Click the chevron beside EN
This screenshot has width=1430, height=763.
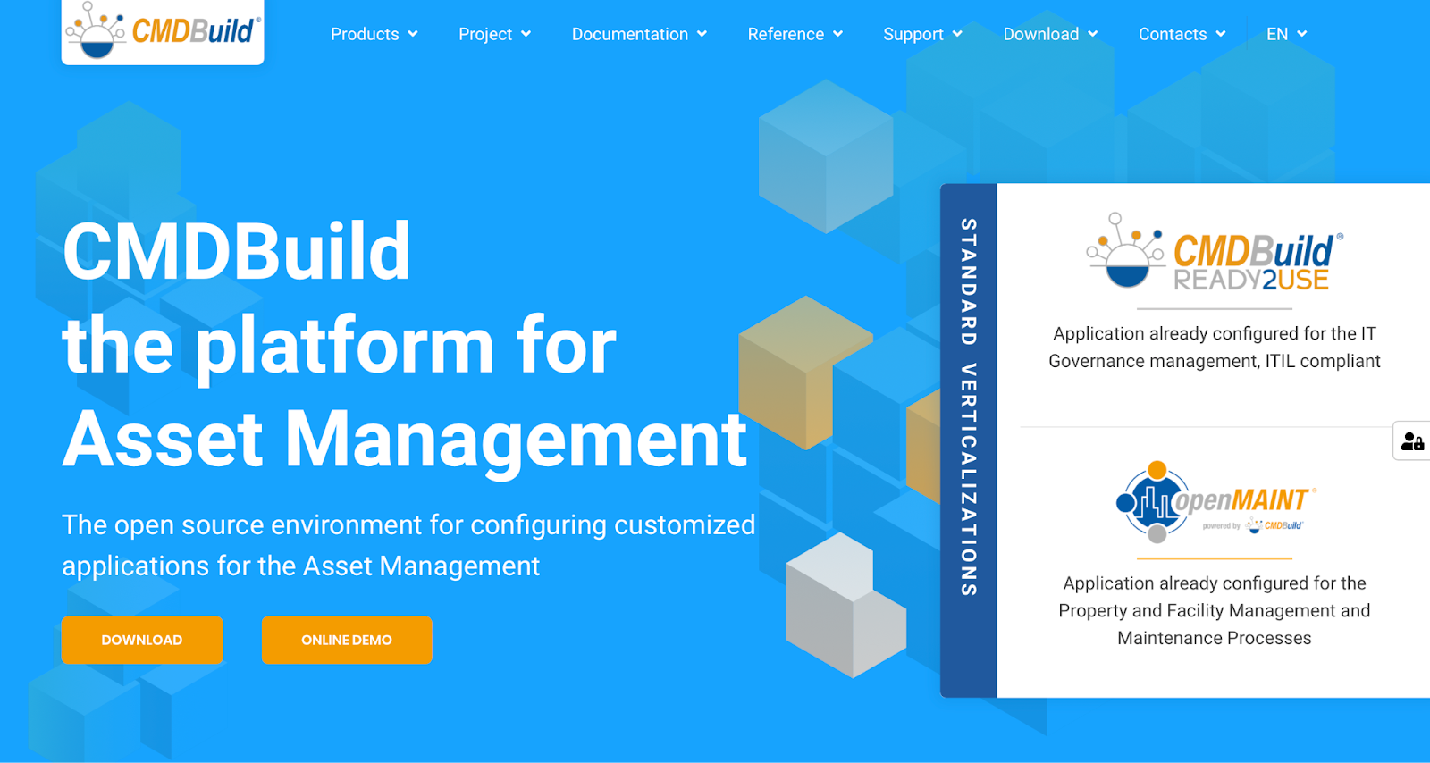pyautogui.click(x=1302, y=34)
